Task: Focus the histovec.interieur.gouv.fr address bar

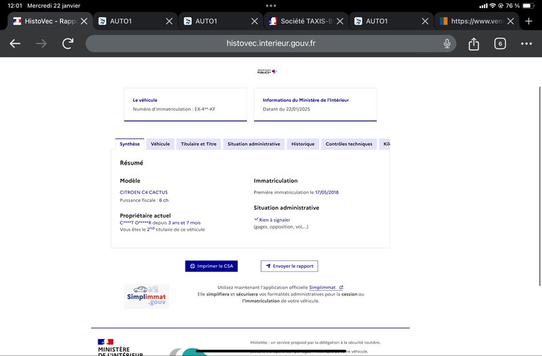Action: pos(270,43)
